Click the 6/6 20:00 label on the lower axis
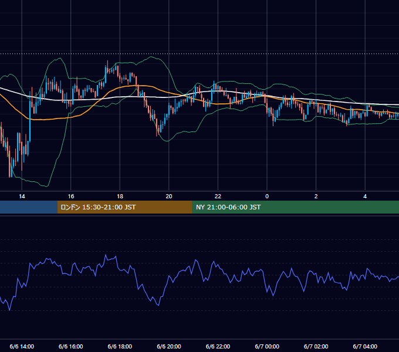The image size is (399, 352). point(169,346)
